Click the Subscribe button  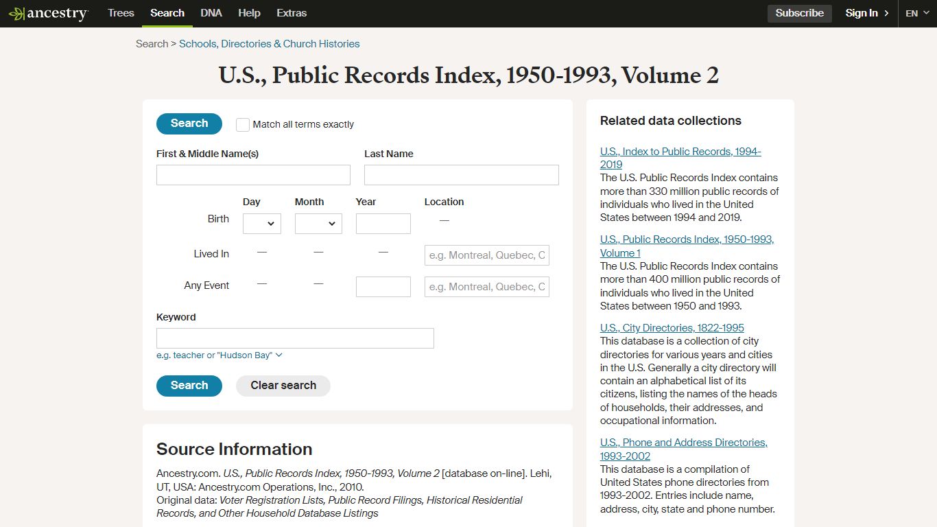[800, 13]
